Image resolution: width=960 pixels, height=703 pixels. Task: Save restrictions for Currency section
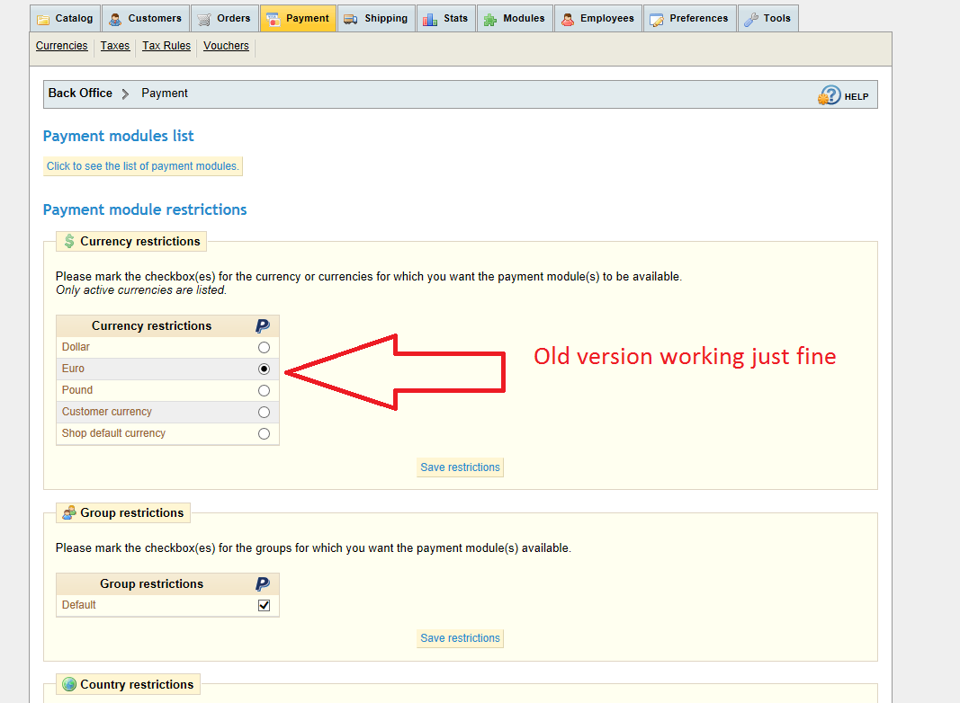coord(460,467)
